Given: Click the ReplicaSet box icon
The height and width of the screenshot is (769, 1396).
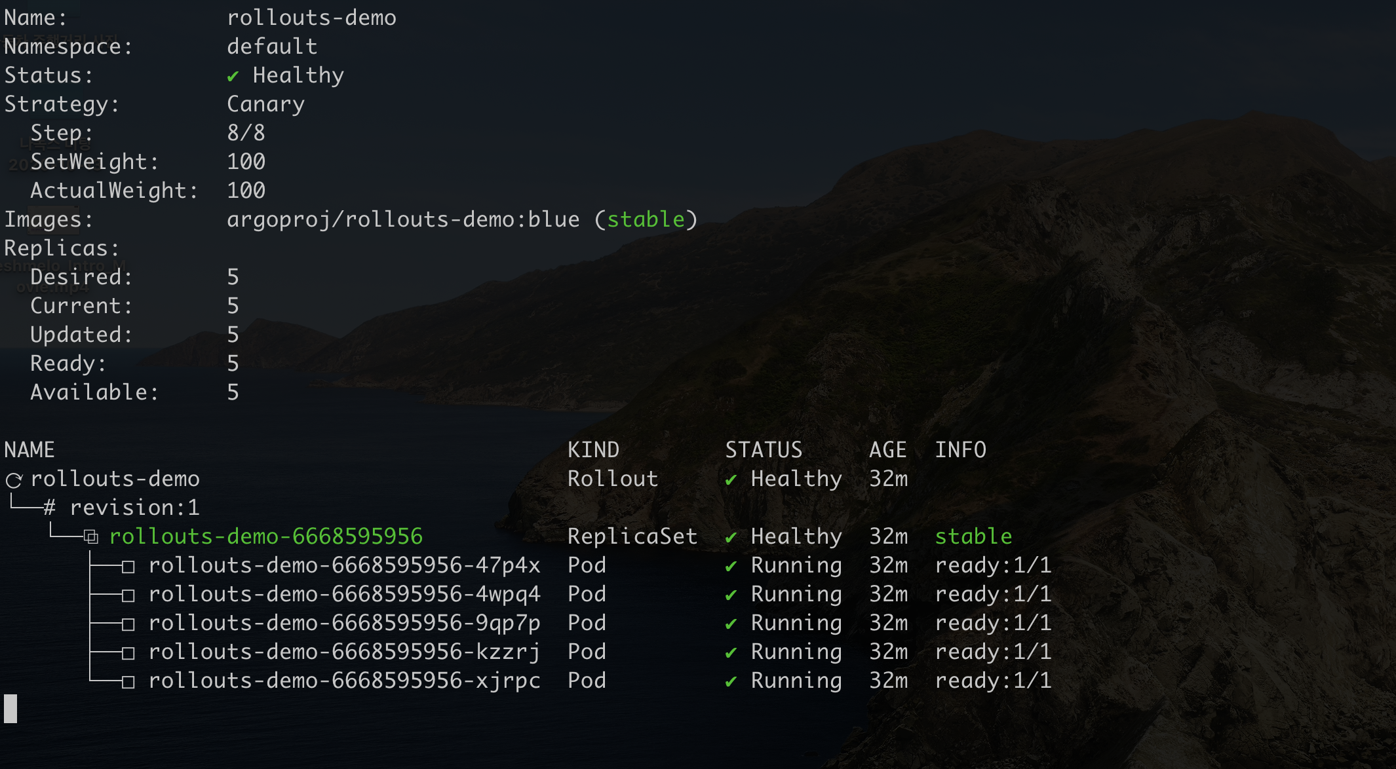Looking at the screenshot, I should (91, 538).
